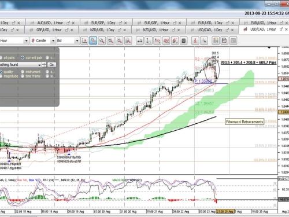Click the save chart template icon
The height and width of the screenshot is (217, 289).
click(224, 41)
